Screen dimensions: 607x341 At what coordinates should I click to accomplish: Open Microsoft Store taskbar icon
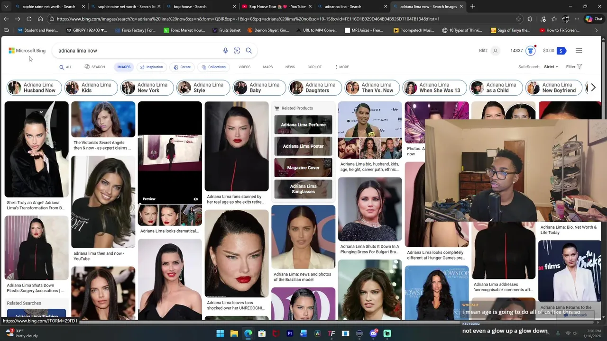click(262, 333)
